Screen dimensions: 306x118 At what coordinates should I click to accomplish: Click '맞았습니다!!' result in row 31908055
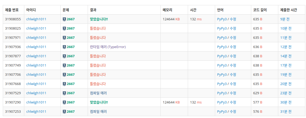pyautogui.click(x=99, y=19)
